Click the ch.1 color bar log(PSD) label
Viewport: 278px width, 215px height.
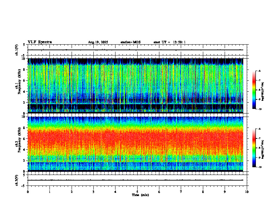(263, 92)
